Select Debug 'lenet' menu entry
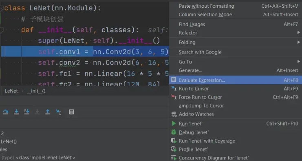This screenshot has width=302, height=161. (x=235, y=132)
